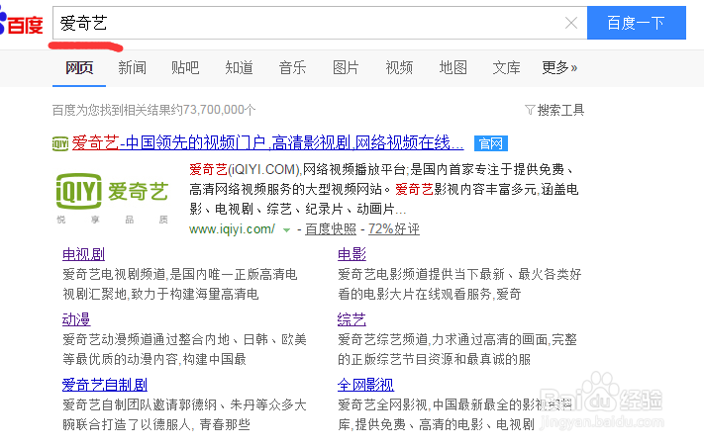Click the 官网 badge

491,143
